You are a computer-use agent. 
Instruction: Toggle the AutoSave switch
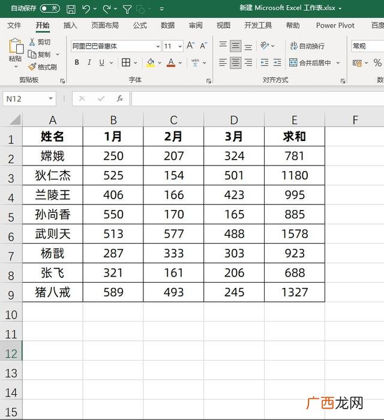50,8
